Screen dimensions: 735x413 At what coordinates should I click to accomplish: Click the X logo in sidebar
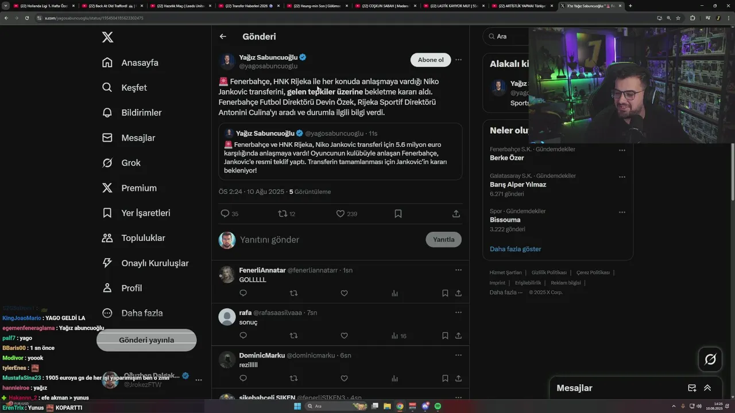[107, 37]
